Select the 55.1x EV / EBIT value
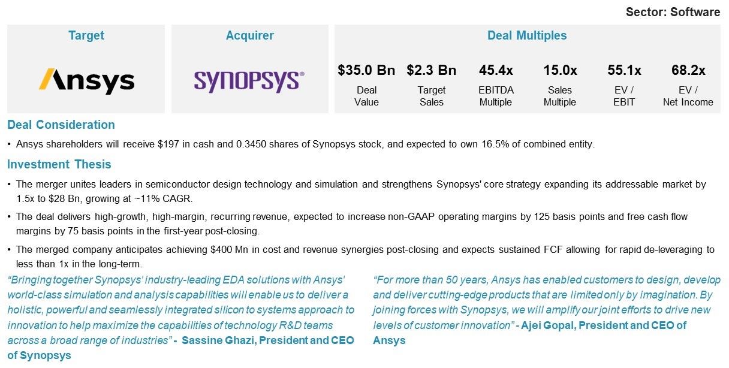The width and height of the screenshot is (729, 368). click(x=624, y=70)
